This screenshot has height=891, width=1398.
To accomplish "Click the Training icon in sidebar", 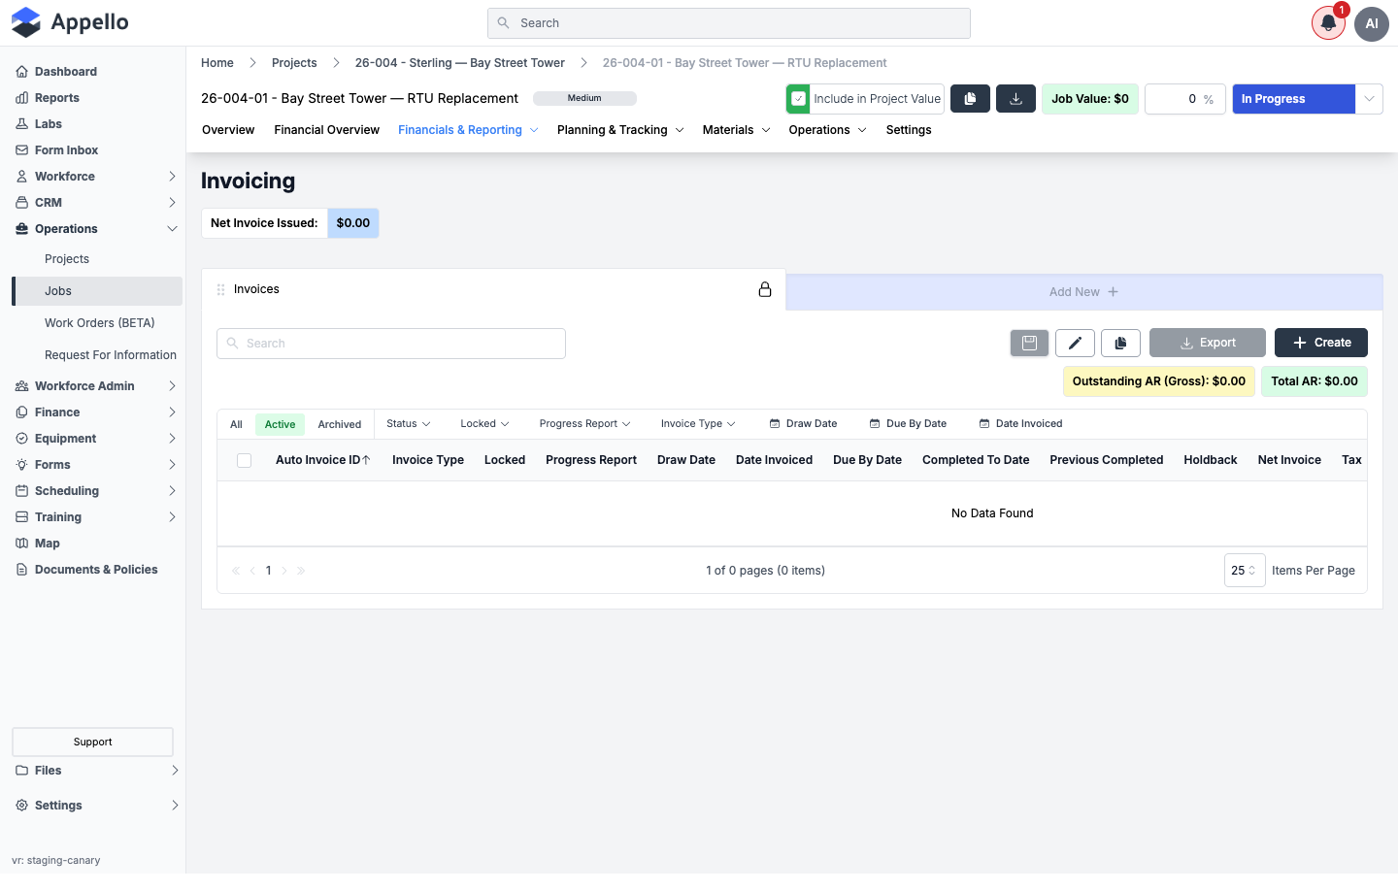I will pos(21,517).
